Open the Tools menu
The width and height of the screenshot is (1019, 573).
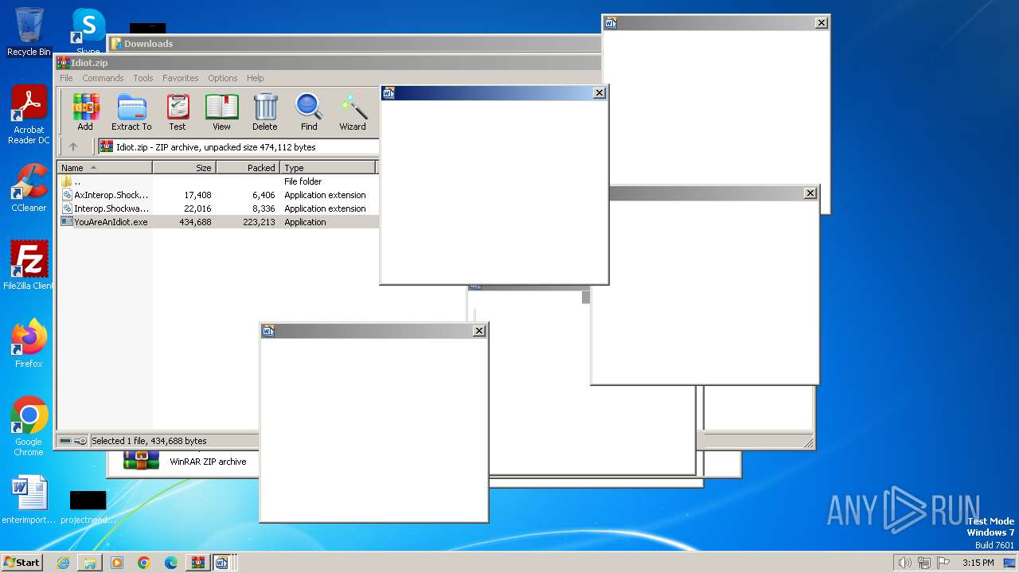tap(143, 78)
